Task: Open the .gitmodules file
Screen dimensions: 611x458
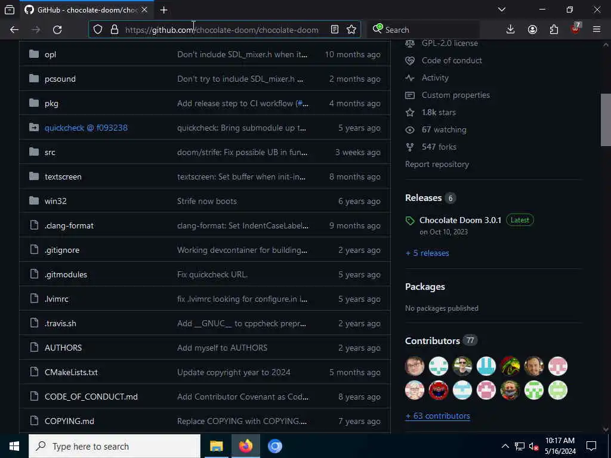Action: coord(66,274)
